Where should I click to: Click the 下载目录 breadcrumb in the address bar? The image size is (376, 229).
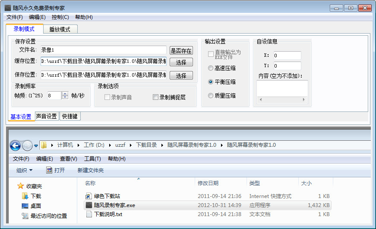146,145
